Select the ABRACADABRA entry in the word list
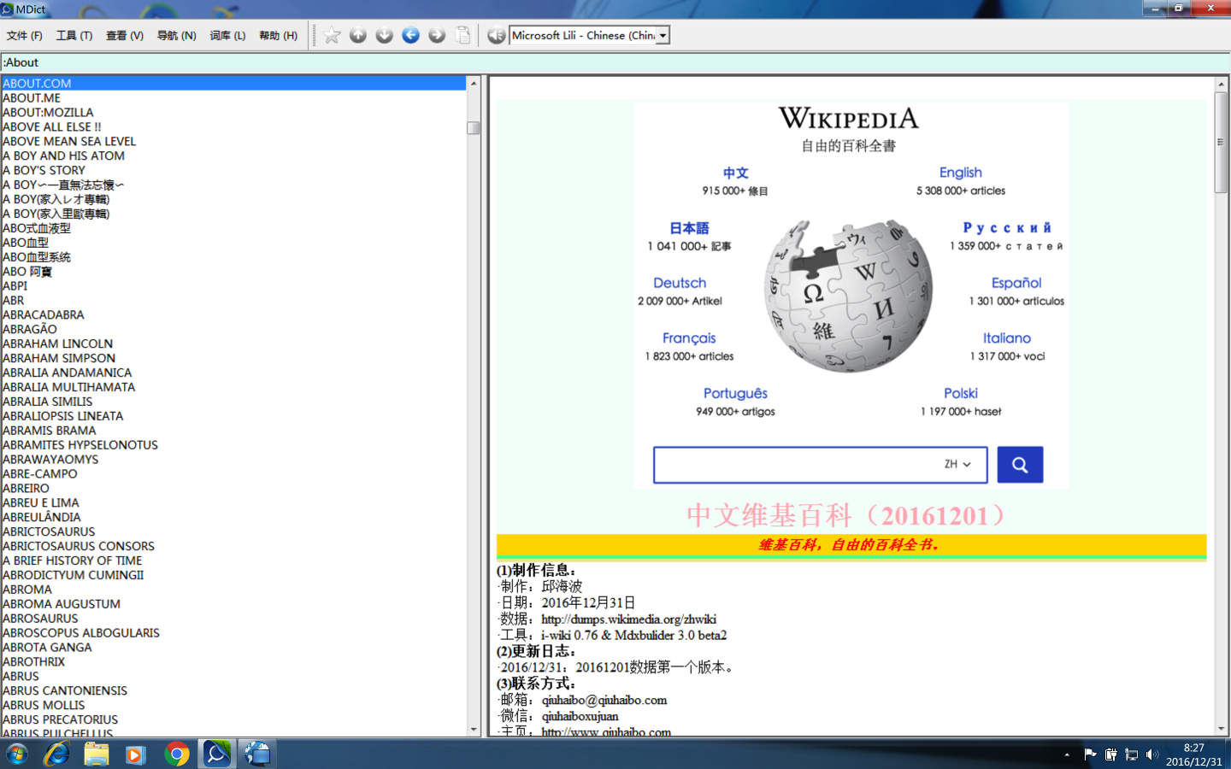Screen dimensions: 1231x769 pyautogui.click(x=44, y=314)
